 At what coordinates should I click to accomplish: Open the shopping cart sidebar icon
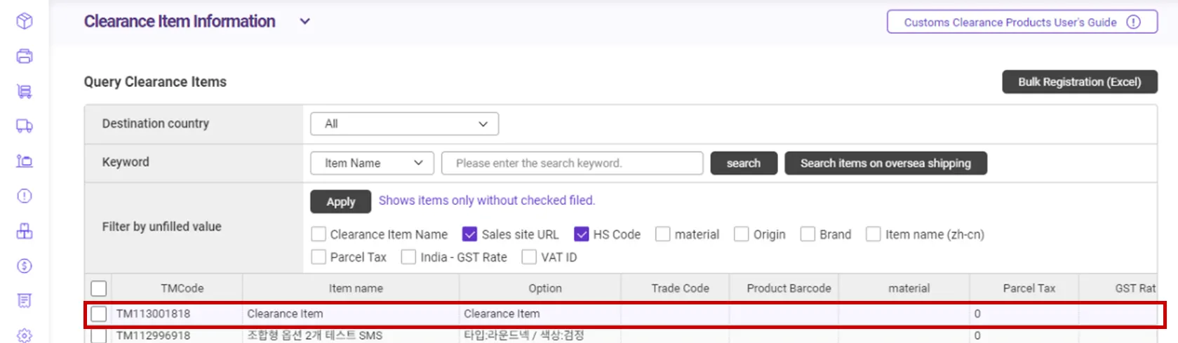pos(25,91)
